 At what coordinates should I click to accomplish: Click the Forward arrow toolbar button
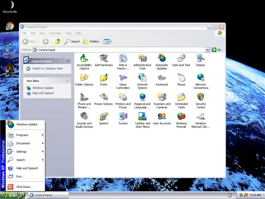pyautogui.click(x=46, y=41)
